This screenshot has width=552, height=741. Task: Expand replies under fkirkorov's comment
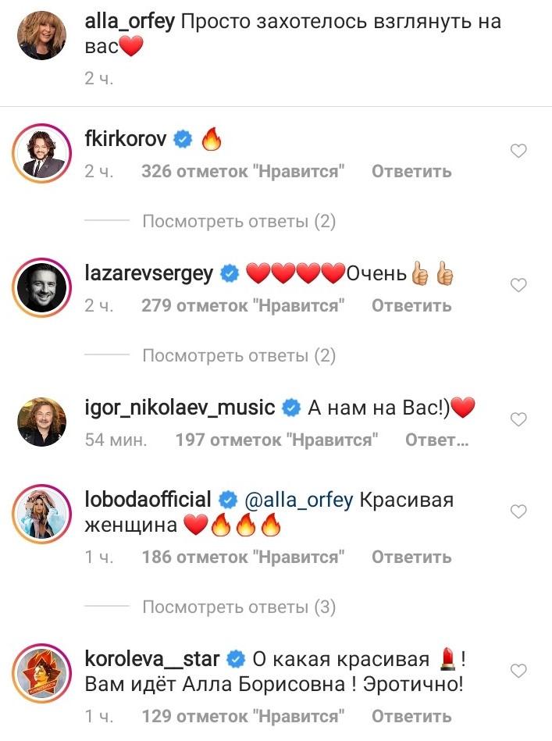239,221
